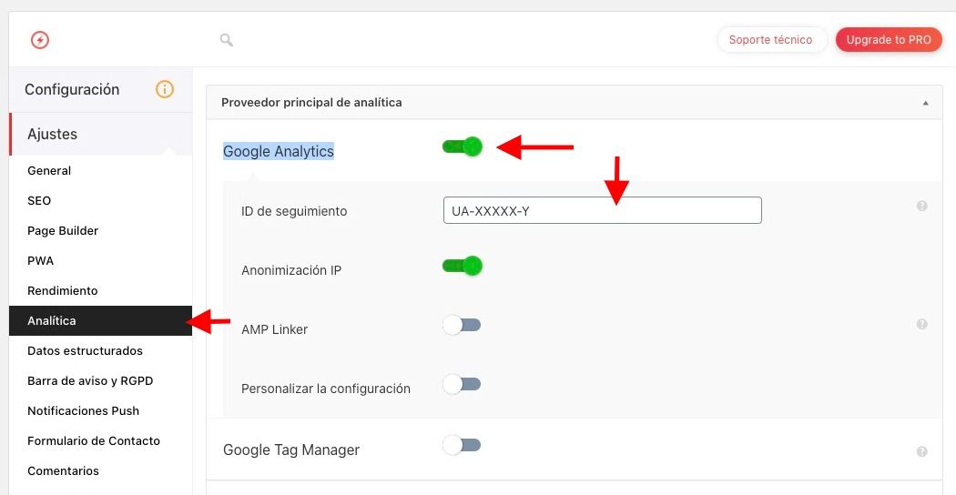Open help icon for ID de seguimiento
The width and height of the screenshot is (956, 495).
click(x=921, y=206)
